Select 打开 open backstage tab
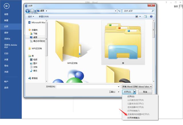Viewport: 183px width, 125px height. (11, 27)
